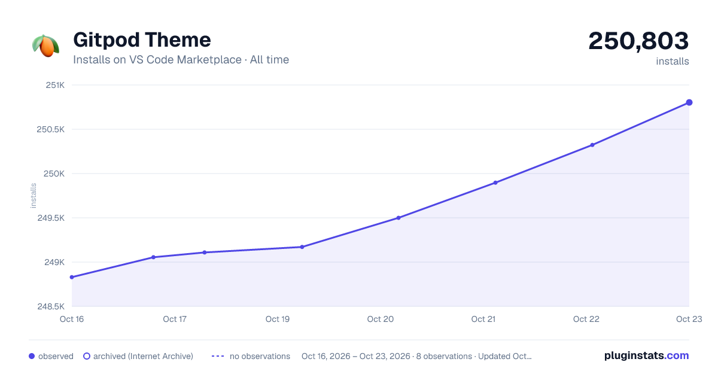Select the large Oct 23 end point
The height and width of the screenshot is (377, 718).
tap(689, 102)
